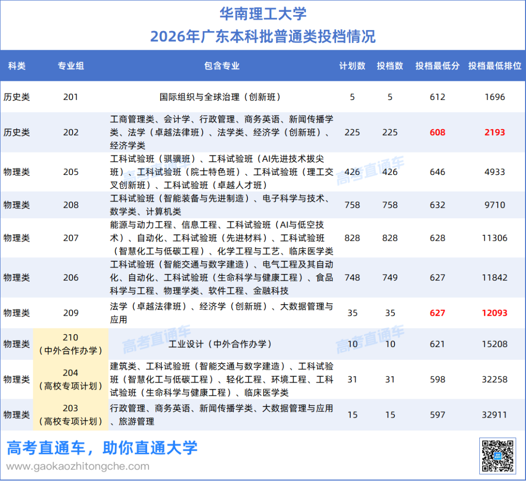Select the 210 中外合作办学 group cell

coord(71,344)
